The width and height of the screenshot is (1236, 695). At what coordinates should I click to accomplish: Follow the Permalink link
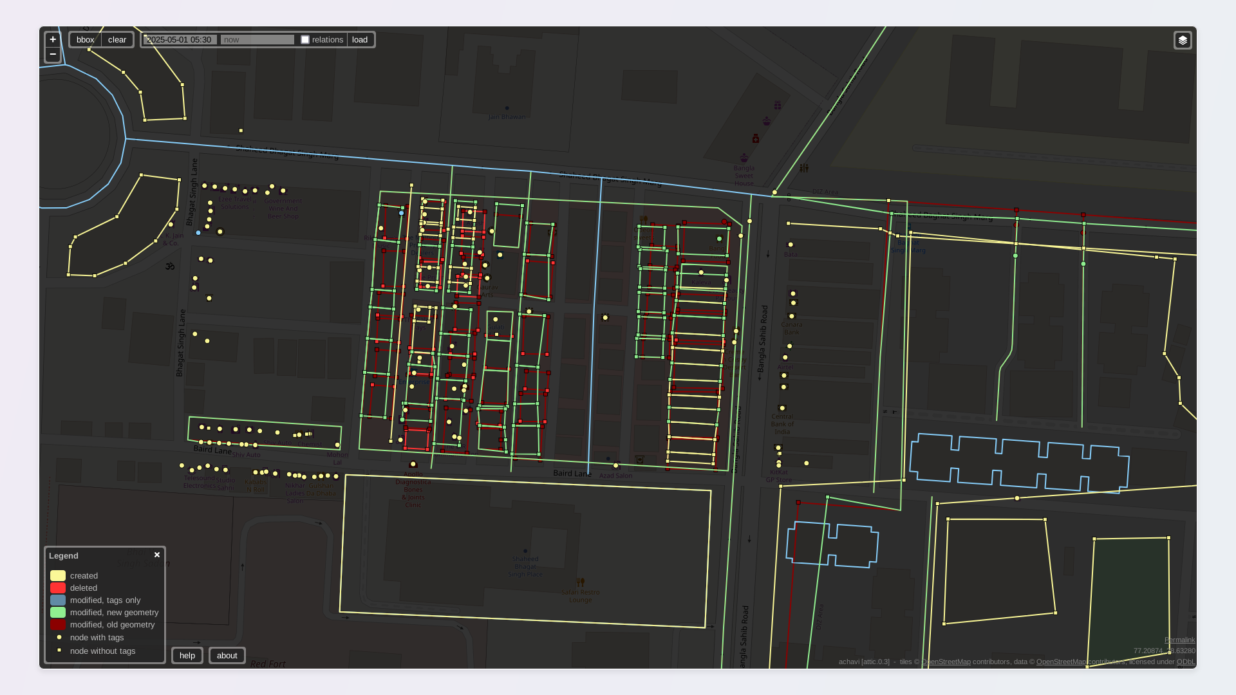pos(1179,640)
